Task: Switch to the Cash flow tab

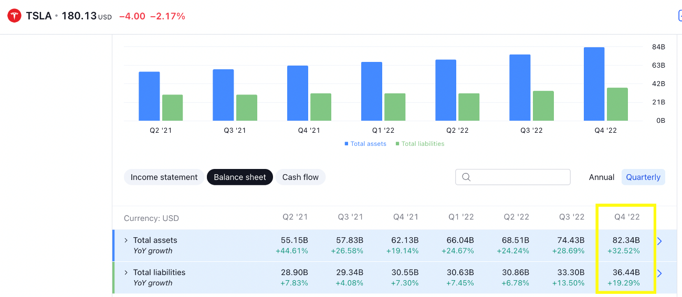Action: click(300, 177)
